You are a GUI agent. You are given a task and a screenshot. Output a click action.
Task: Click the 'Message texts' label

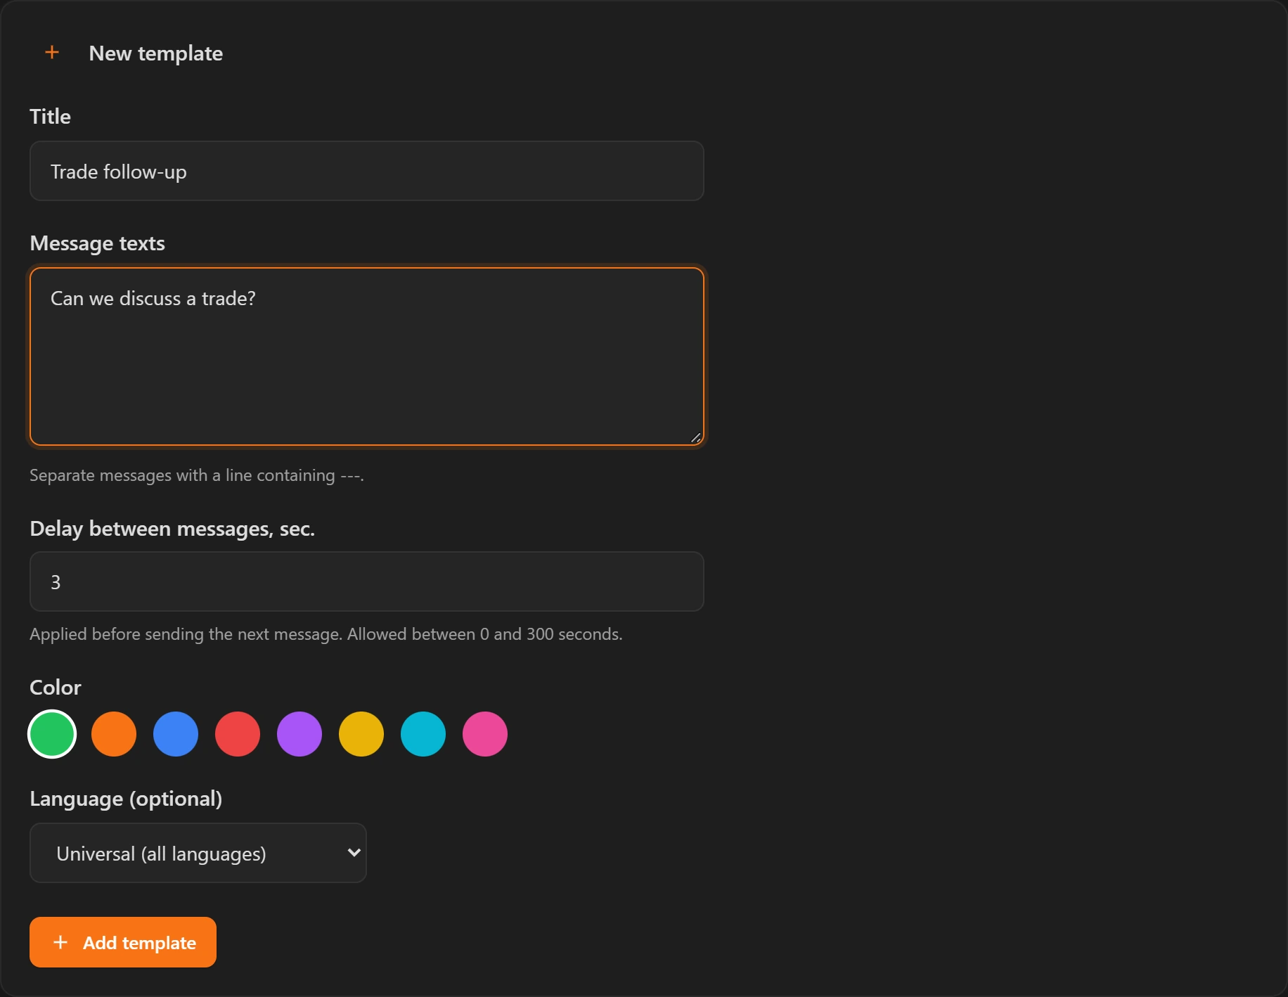pyautogui.click(x=98, y=243)
